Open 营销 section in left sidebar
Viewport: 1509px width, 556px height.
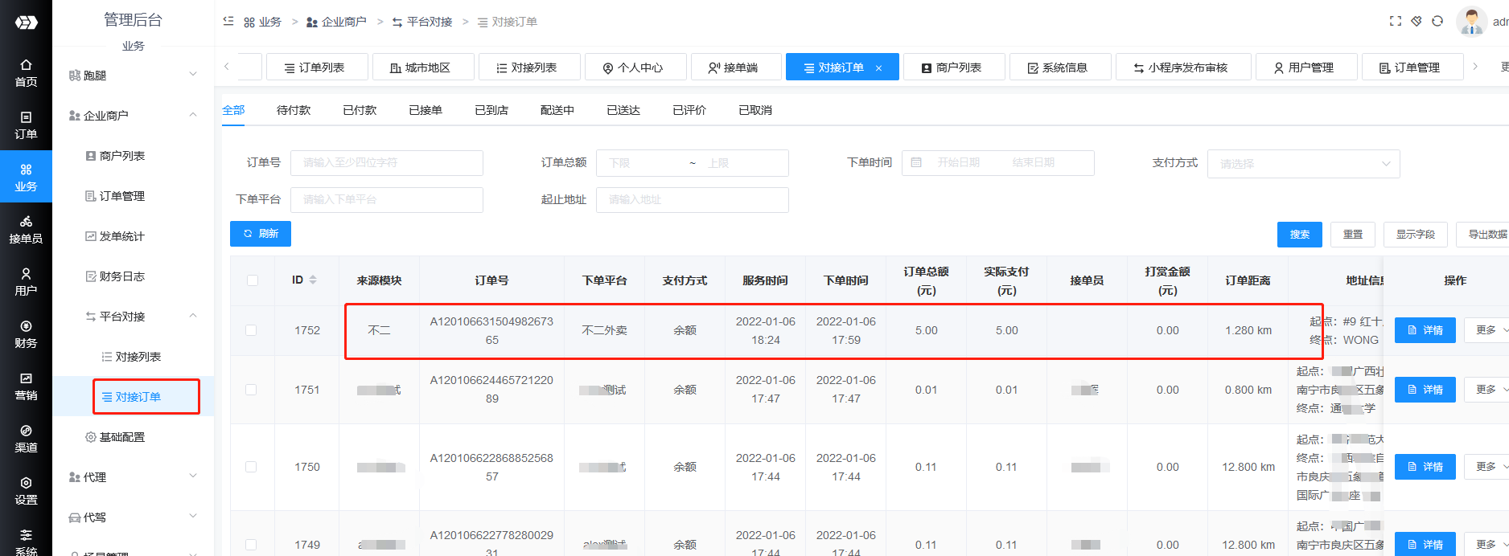click(26, 386)
